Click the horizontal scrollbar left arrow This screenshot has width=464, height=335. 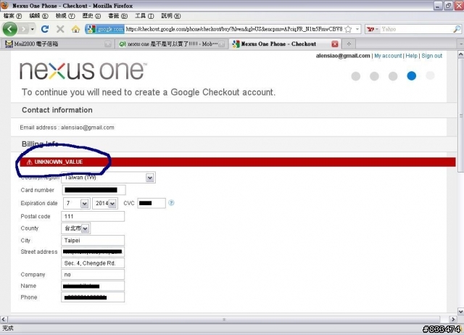click(x=4, y=319)
